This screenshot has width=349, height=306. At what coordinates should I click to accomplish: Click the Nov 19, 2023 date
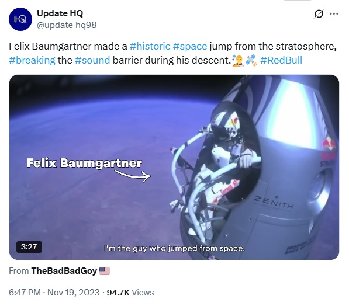coord(74,293)
